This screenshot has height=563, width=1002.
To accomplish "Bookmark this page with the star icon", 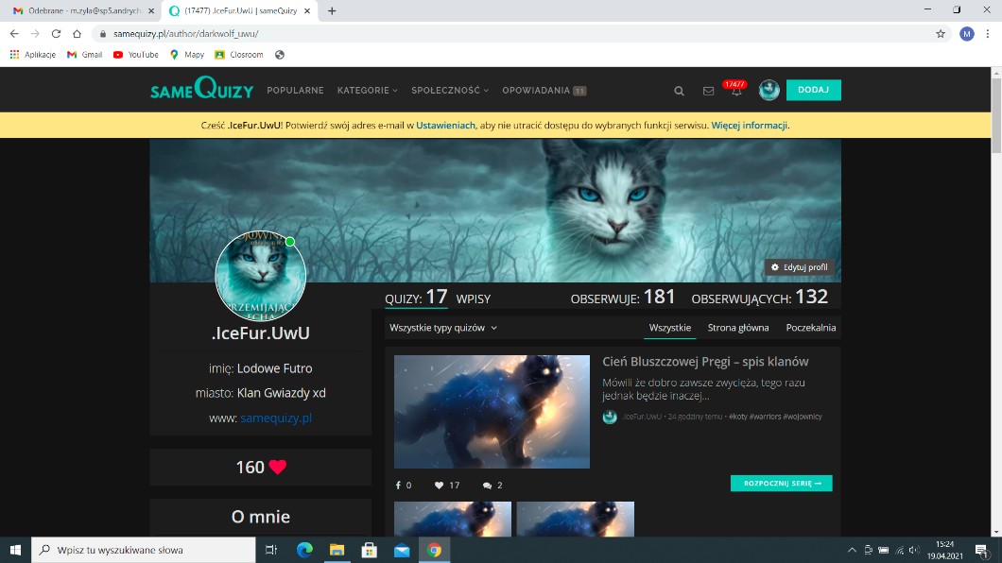I will click(941, 33).
